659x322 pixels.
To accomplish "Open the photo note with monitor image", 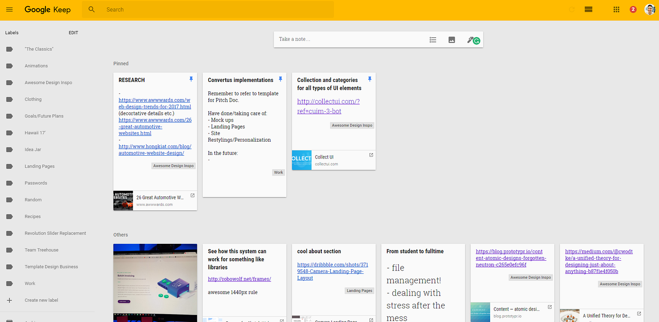I will pyautogui.click(x=155, y=283).
